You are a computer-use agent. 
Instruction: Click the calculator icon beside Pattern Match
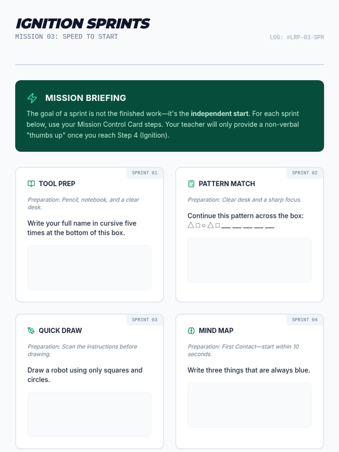[x=191, y=184]
